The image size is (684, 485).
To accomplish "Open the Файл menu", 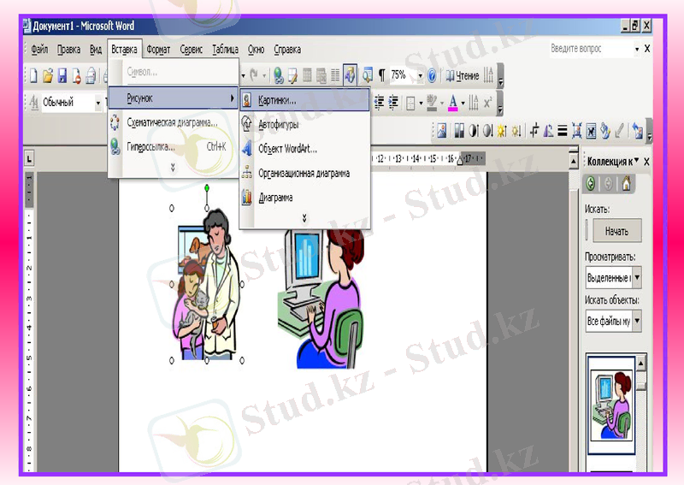I will (39, 50).
